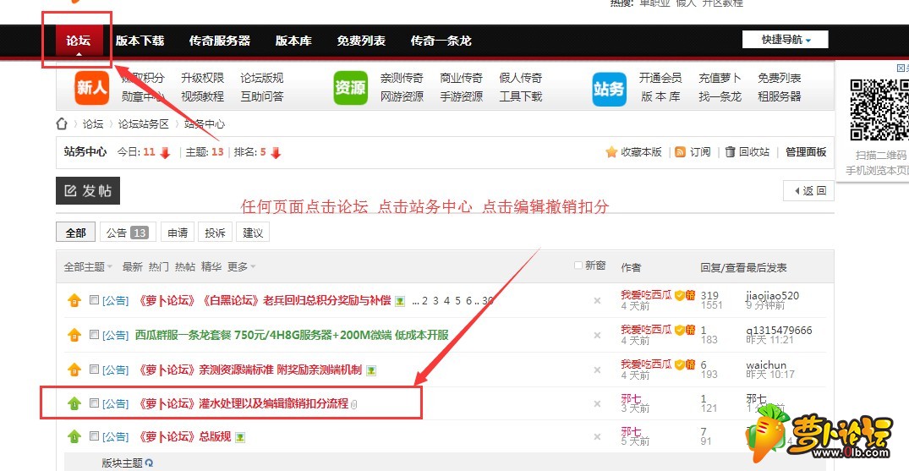Image resolution: width=909 pixels, height=471 pixels.
Task: Open last poster jiaojiao520's profile
Action: [x=772, y=295]
